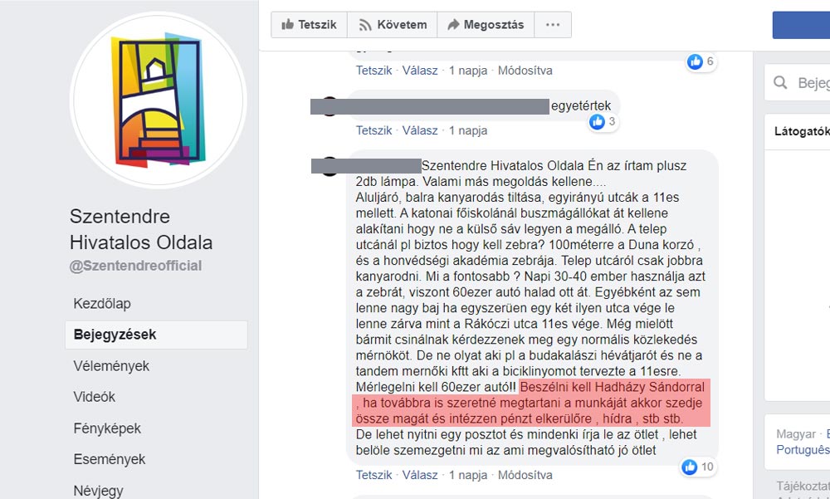Click the Tetszik thumbs-up page button
Screen dimensions: 830x499
tap(309, 25)
